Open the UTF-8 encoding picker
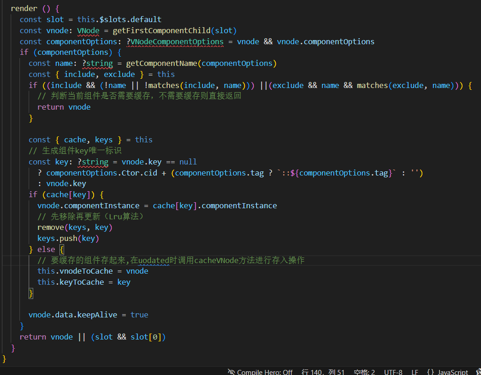 [x=393, y=372]
